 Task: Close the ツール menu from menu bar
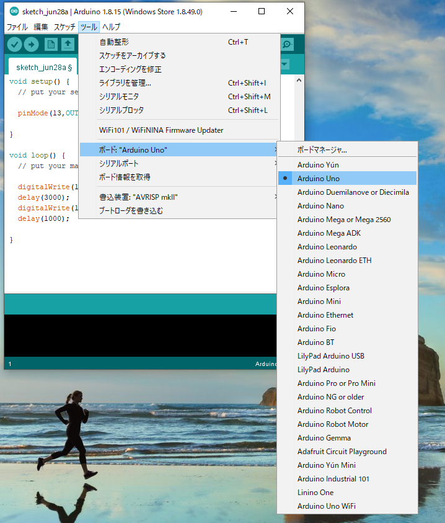[89, 27]
